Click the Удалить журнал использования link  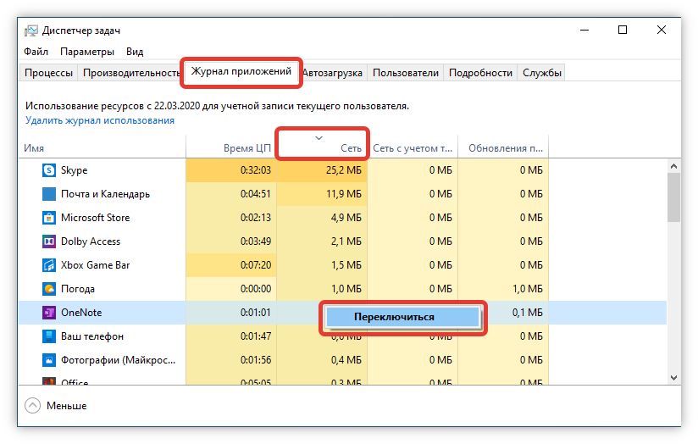point(100,120)
